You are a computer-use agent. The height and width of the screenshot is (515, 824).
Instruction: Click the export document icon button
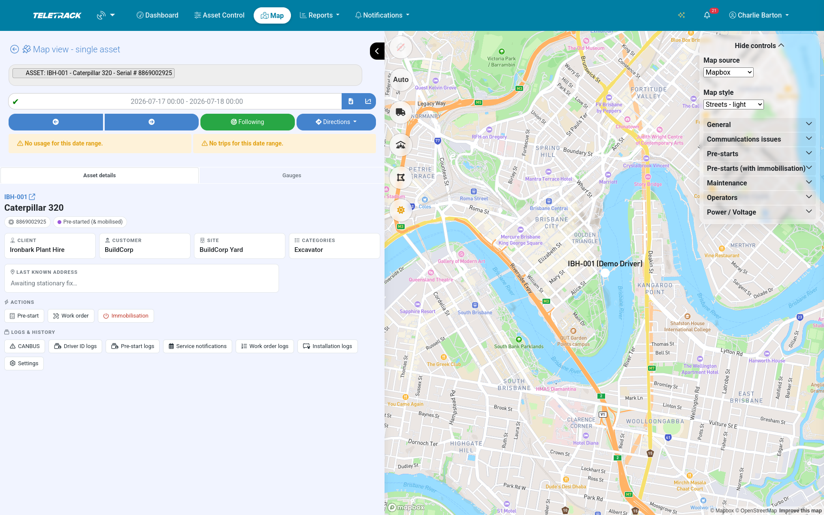click(x=351, y=101)
